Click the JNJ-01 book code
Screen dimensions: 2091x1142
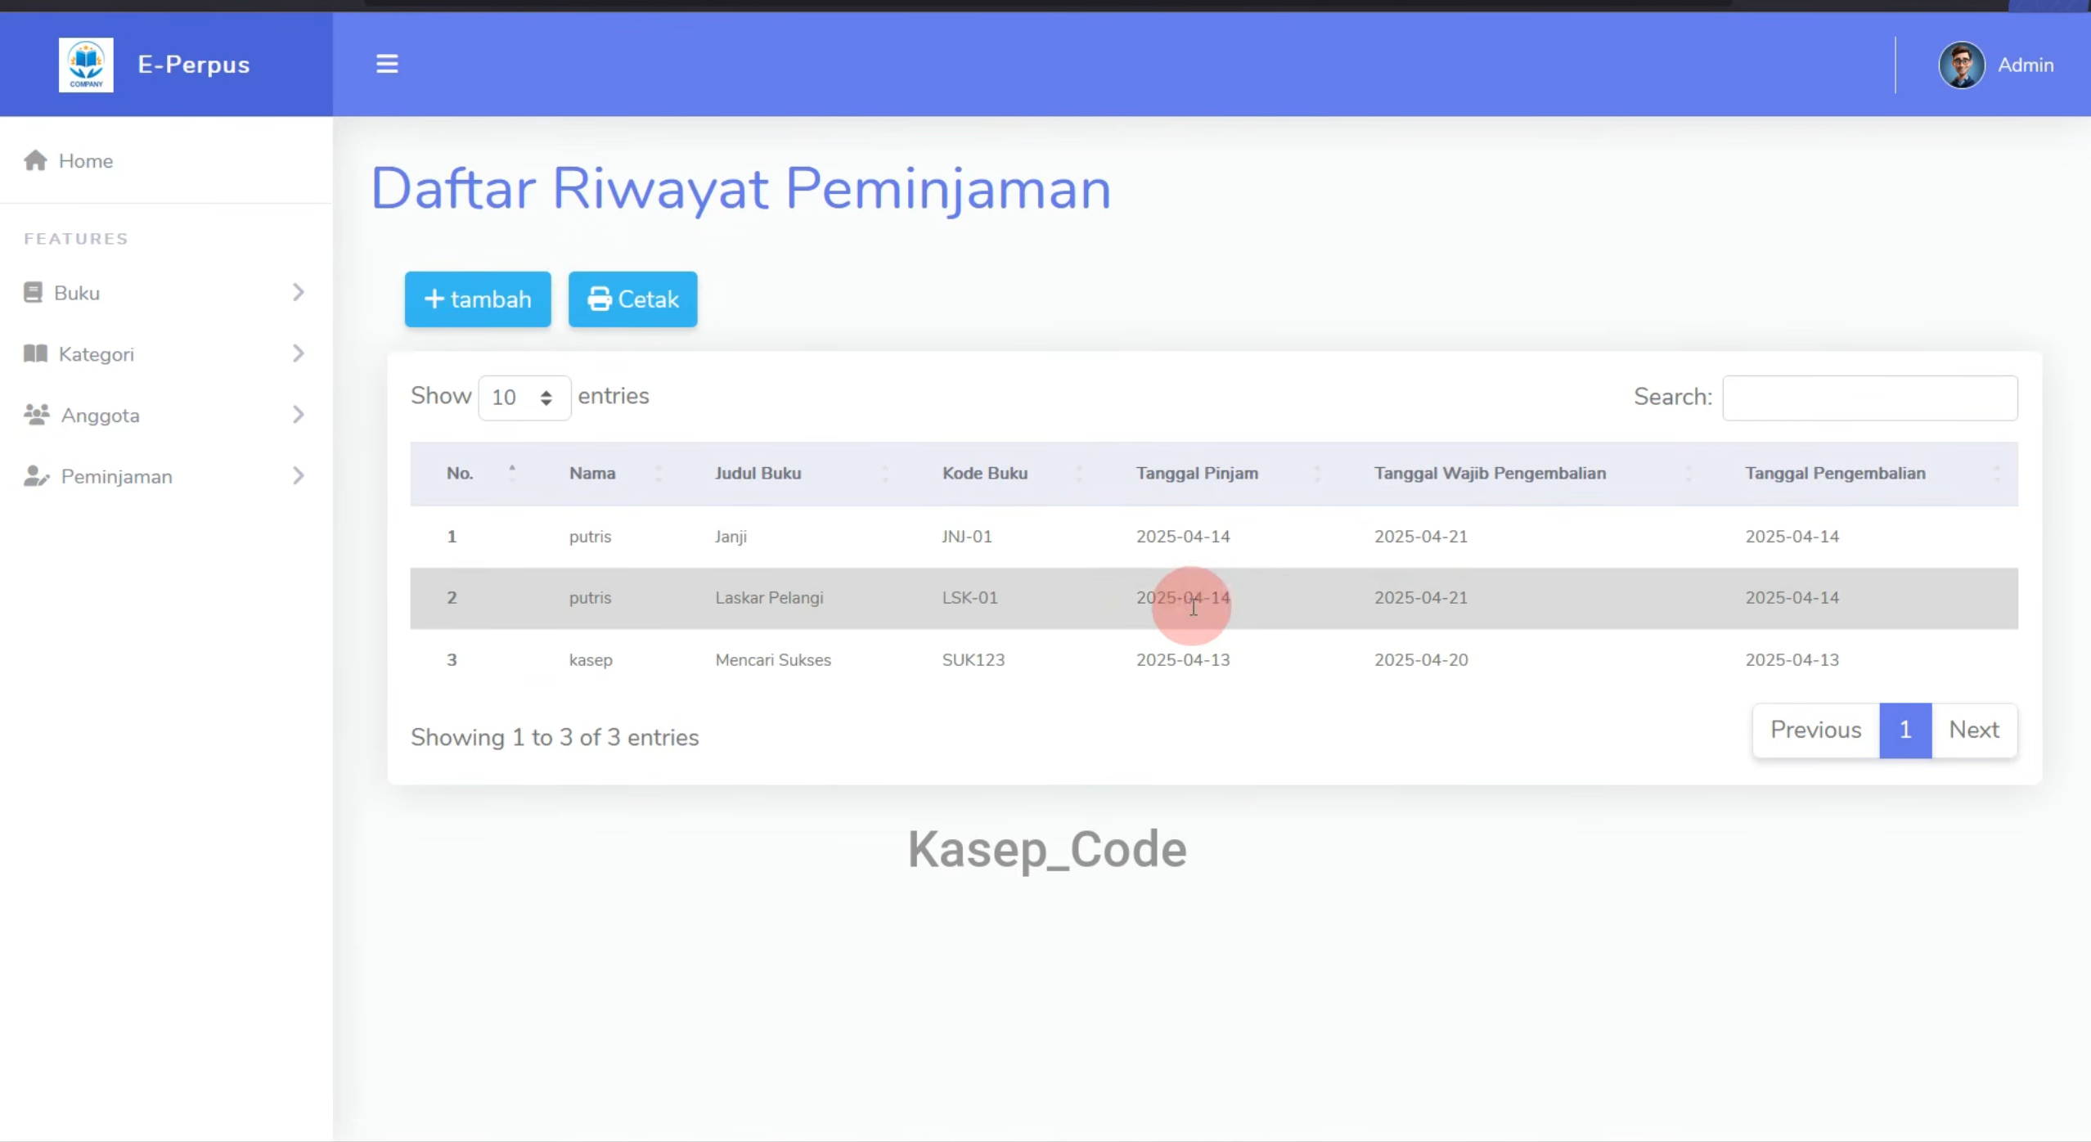click(967, 537)
